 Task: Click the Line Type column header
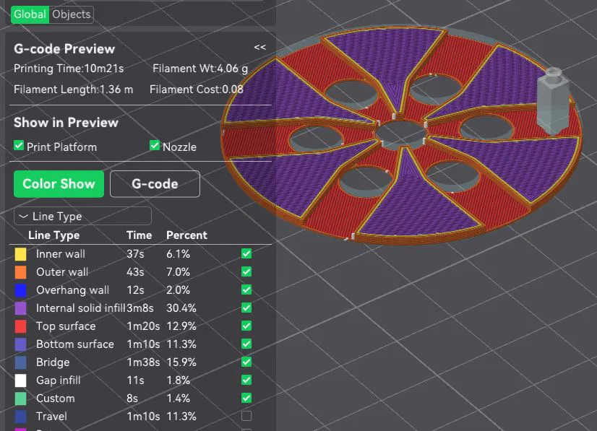click(53, 235)
